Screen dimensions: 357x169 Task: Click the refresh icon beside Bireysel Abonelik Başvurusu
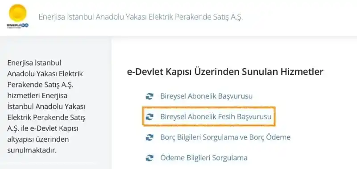pos(149,96)
